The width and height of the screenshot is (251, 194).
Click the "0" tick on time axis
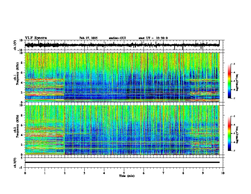point(25,173)
